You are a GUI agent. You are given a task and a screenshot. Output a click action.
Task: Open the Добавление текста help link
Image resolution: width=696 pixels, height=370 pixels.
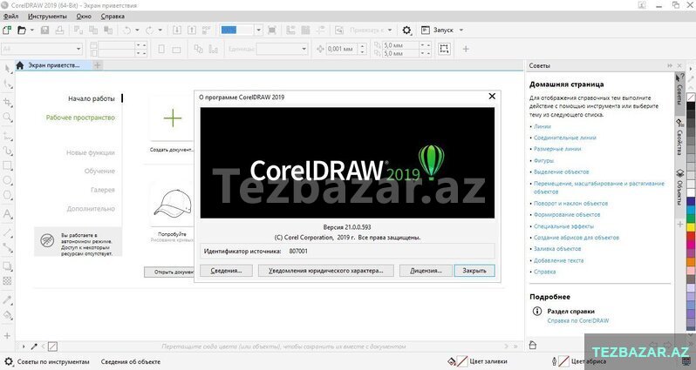(x=558, y=260)
